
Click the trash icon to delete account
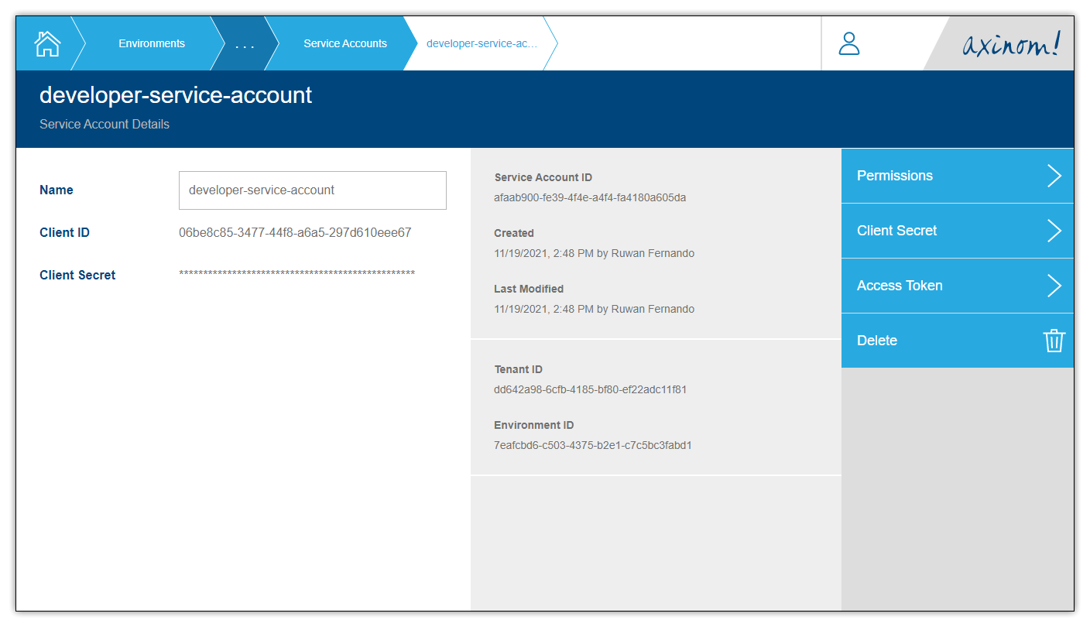click(x=1054, y=341)
